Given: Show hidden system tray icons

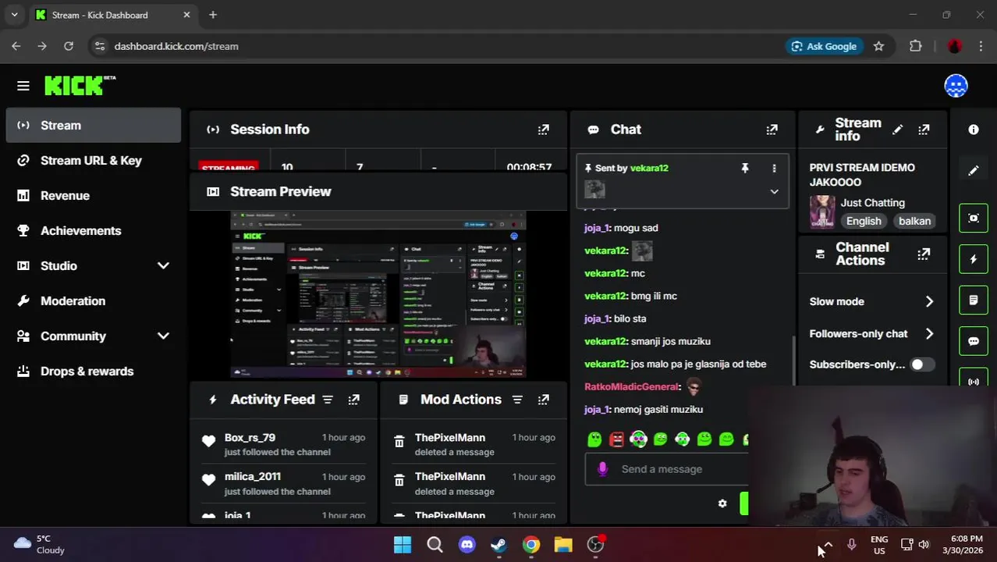Looking at the screenshot, I should coord(828,544).
